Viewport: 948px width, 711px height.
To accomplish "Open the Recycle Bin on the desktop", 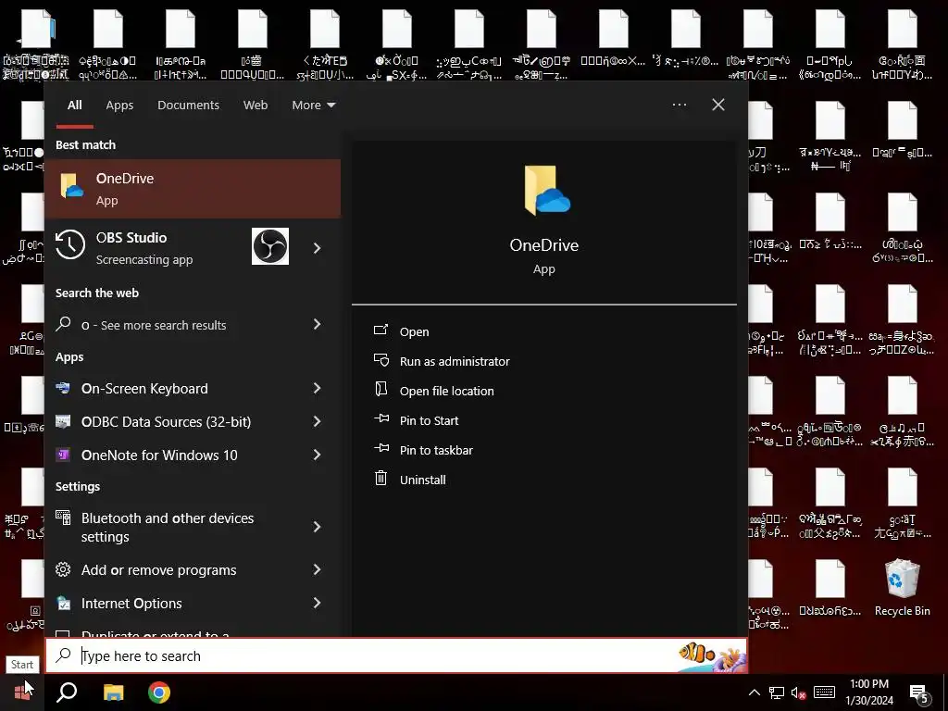I will click(902, 588).
